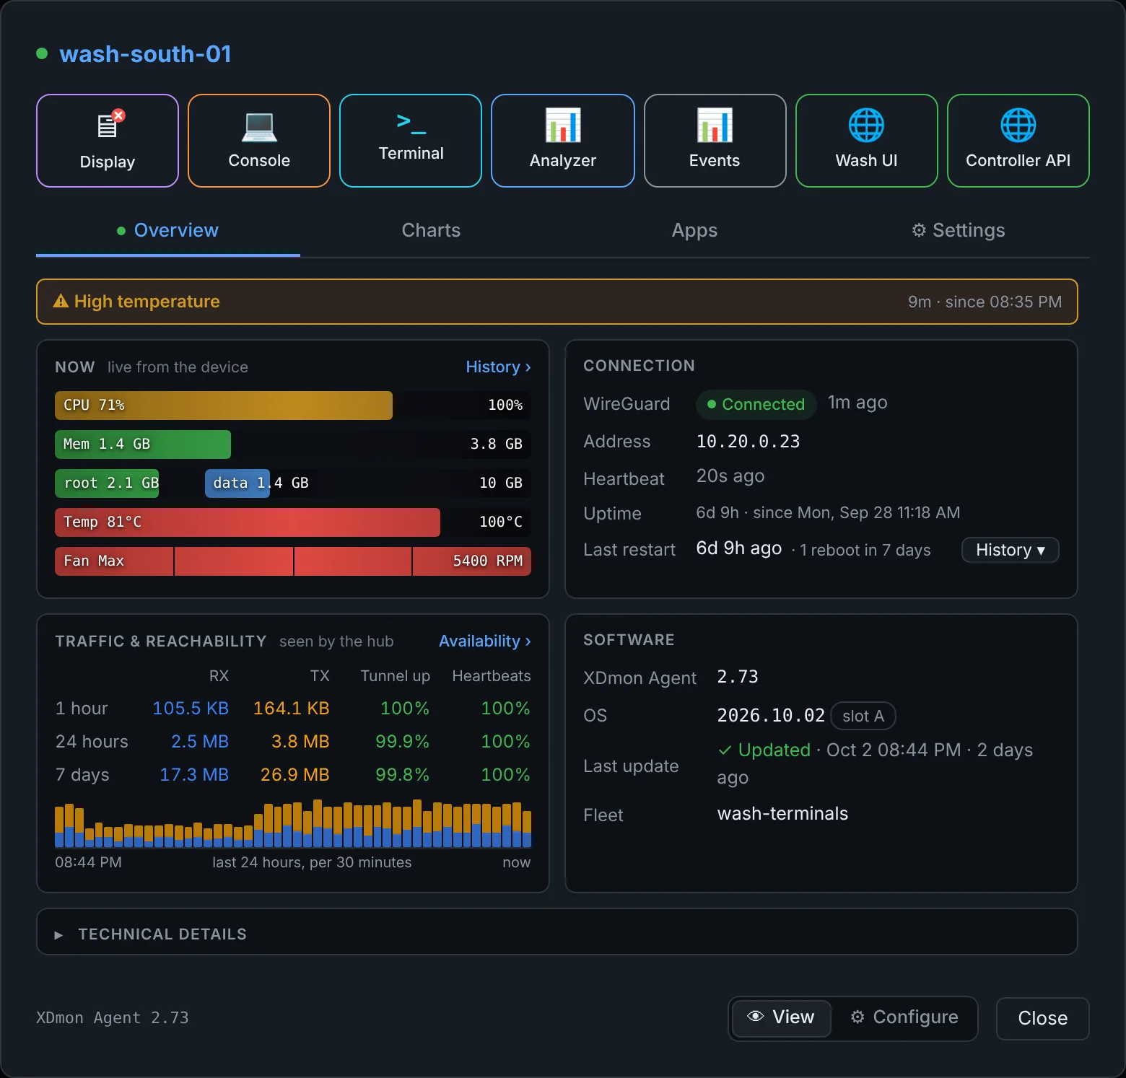Click the Connected WireGuard status badge
The height and width of the screenshot is (1078, 1126).
756,404
